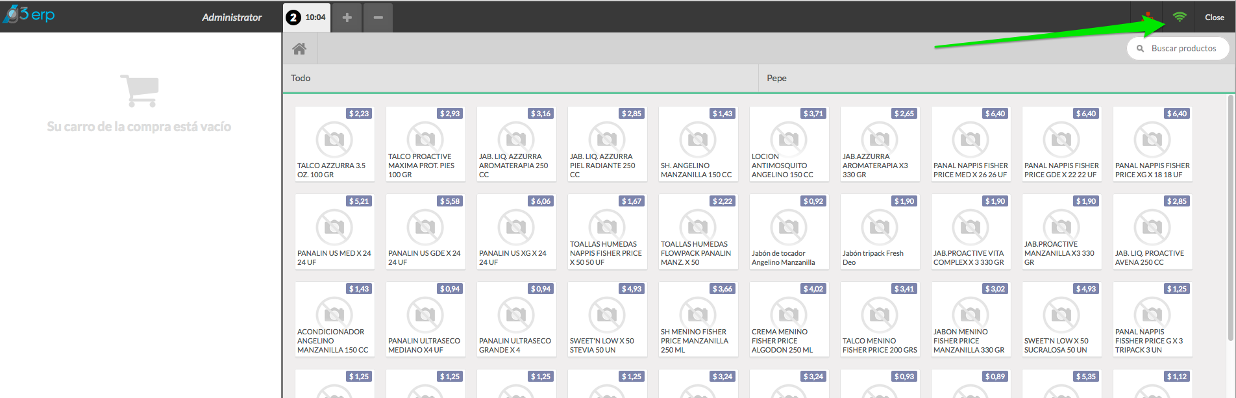The height and width of the screenshot is (398, 1236).
Task: Add PANAL NAPPIS FISHER PRICE XG X 18
Action: click(x=1152, y=144)
